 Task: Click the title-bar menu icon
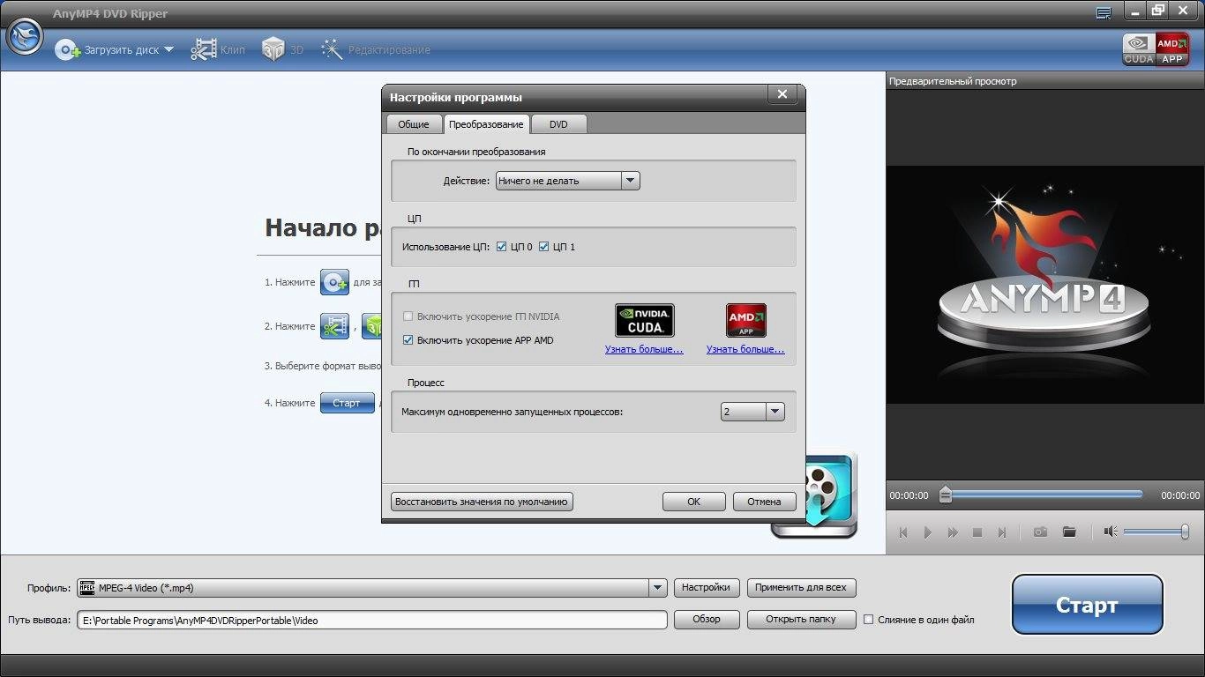pyautogui.click(x=1104, y=12)
